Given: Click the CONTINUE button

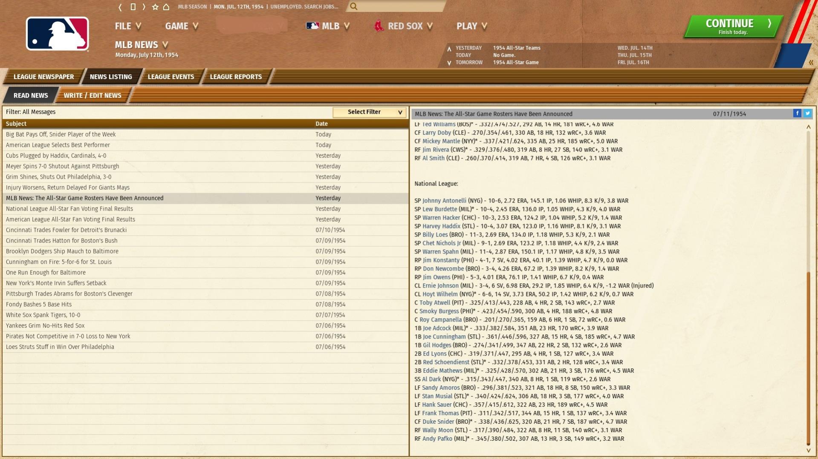Looking at the screenshot, I should (x=733, y=26).
